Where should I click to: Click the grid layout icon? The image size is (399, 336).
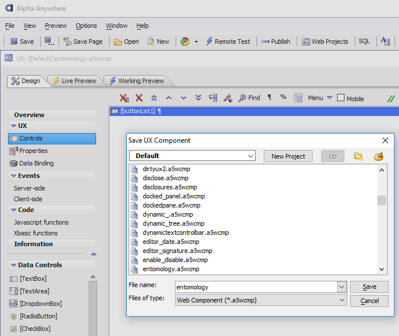click(x=298, y=98)
